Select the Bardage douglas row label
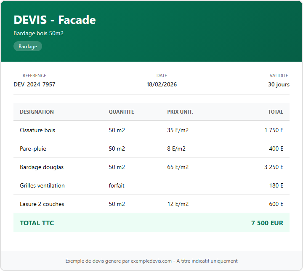 (42, 167)
